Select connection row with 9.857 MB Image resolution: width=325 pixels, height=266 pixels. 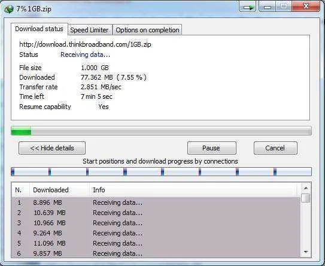pyautogui.click(x=156, y=253)
